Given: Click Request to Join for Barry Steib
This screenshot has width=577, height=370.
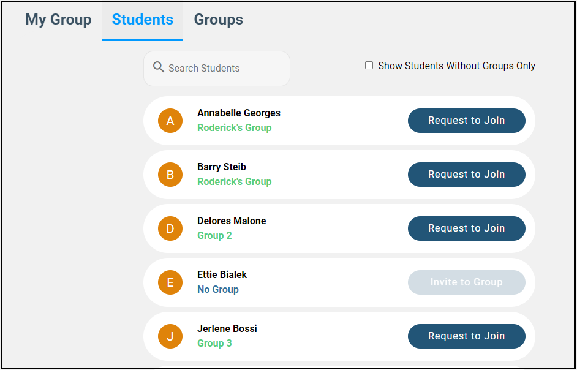Looking at the screenshot, I should click(466, 175).
